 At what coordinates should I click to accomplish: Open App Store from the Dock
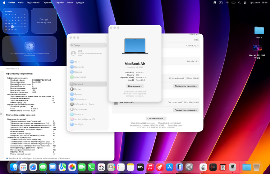(170, 167)
